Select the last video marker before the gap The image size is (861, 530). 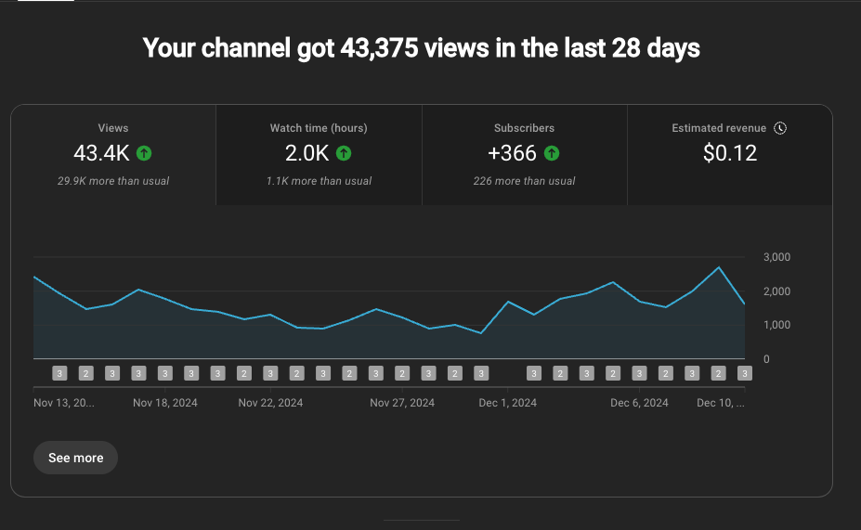coord(481,373)
